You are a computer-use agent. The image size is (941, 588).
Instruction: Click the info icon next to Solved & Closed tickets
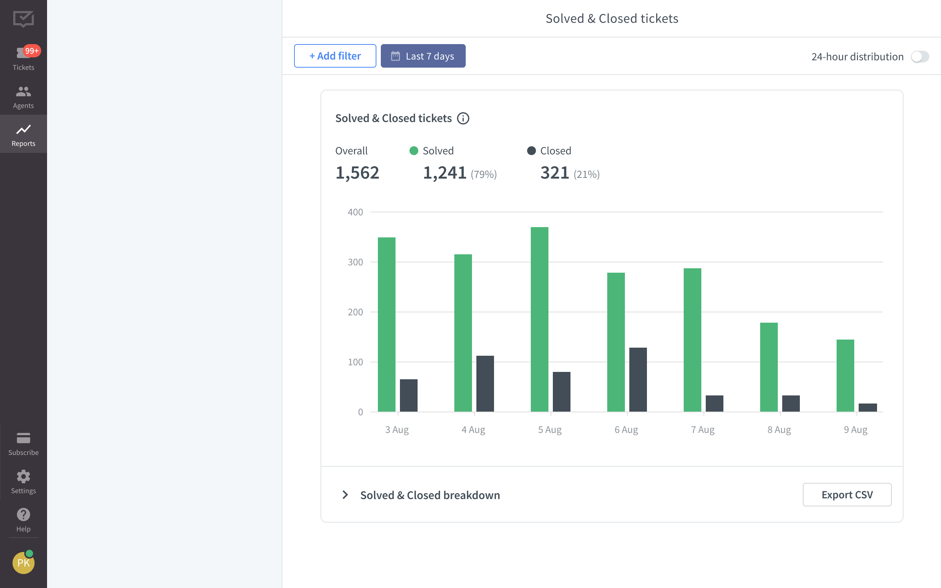pos(463,118)
